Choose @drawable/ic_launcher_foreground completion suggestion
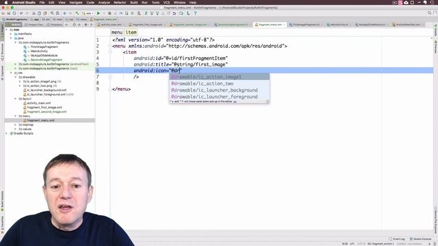The width and height of the screenshot is (438, 246). coord(219,96)
